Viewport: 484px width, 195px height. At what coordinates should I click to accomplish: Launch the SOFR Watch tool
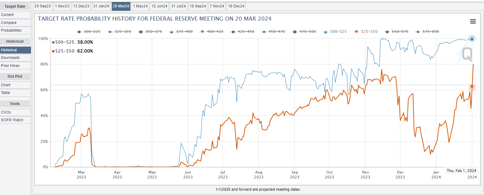(12, 120)
